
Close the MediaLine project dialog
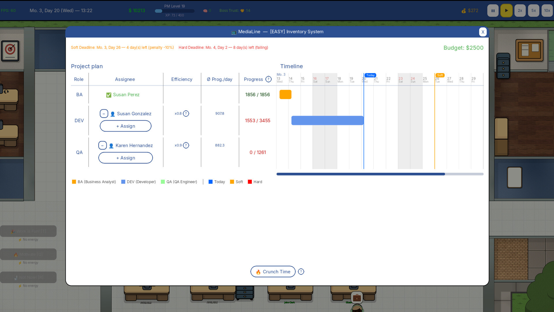tap(483, 32)
